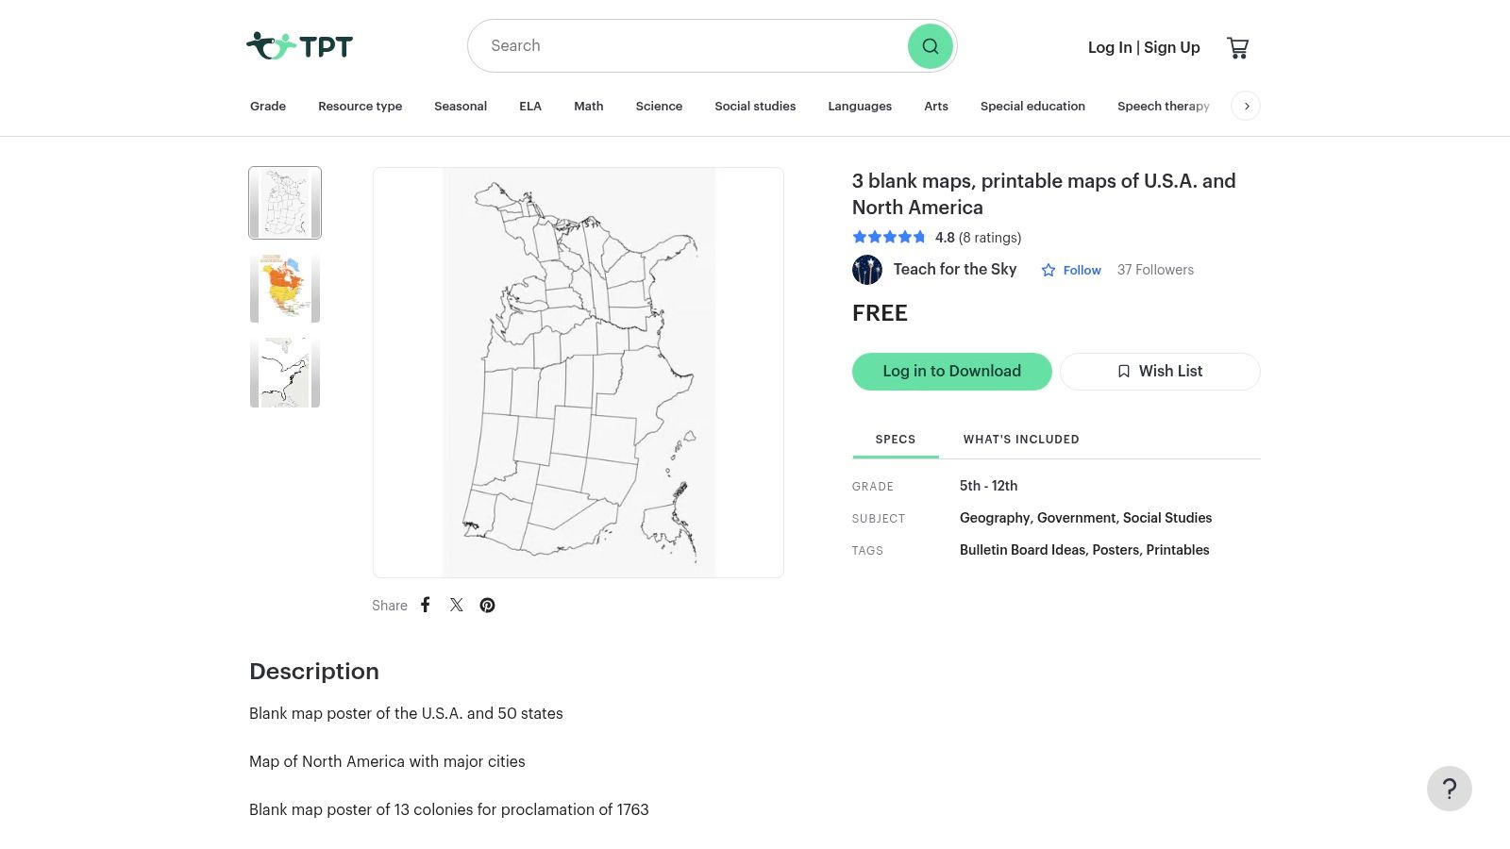
Task: Select the colored North America map thumbnail
Action: coord(285,288)
